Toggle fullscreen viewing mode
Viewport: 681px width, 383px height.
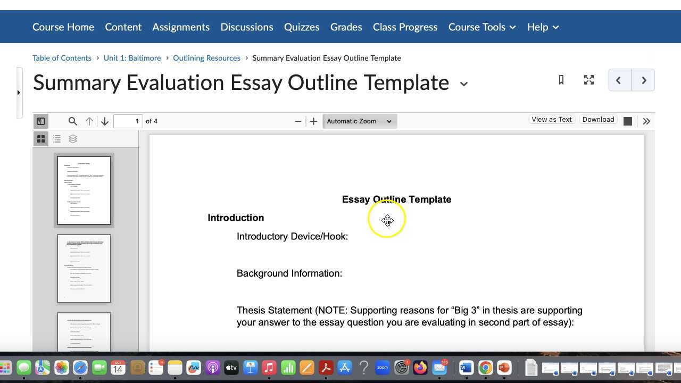[x=588, y=80]
